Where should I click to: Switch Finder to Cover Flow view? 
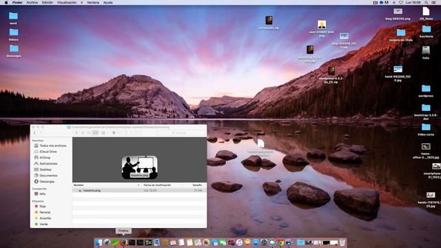[96, 133]
